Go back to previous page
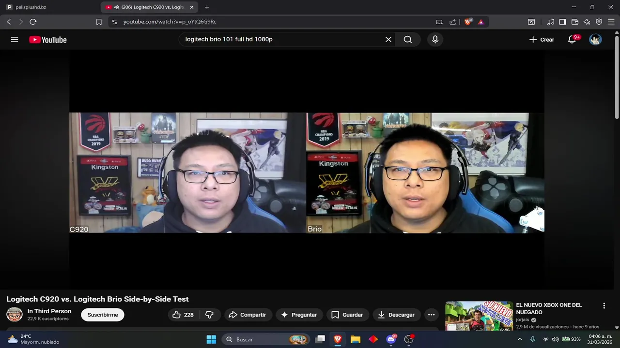Screen dimensions: 620x348 [x=9, y=22]
